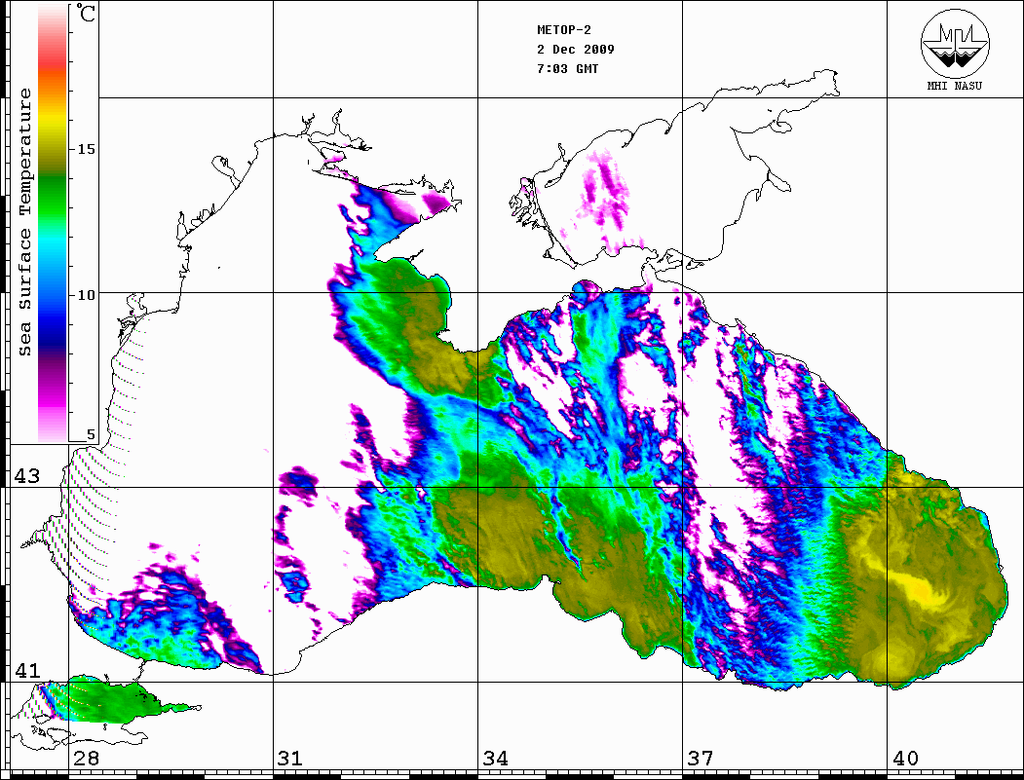Image resolution: width=1024 pixels, height=780 pixels.
Task: Click the MHI NASU logo emblem
Action: point(955,43)
